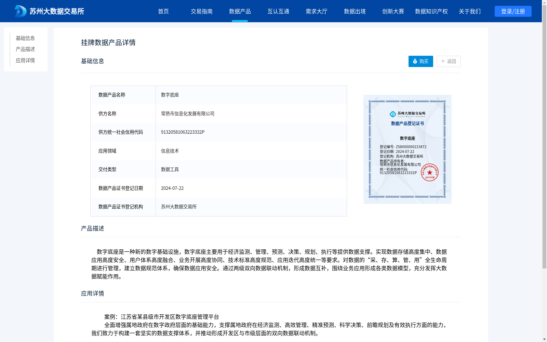The width and height of the screenshot is (547, 342).
Task: Open the 创新大赛 navigation item
Action: click(393, 11)
